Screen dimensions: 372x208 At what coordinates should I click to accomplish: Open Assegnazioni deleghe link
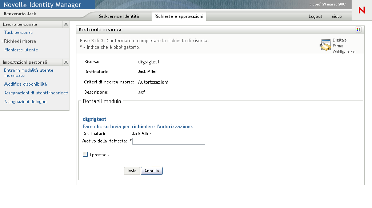tap(25, 102)
